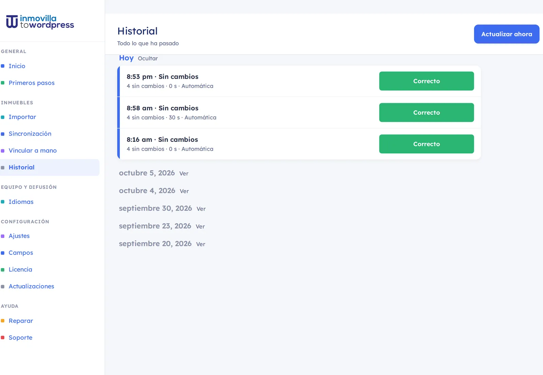Click Correcto for the 8:58 am entry

click(x=427, y=112)
